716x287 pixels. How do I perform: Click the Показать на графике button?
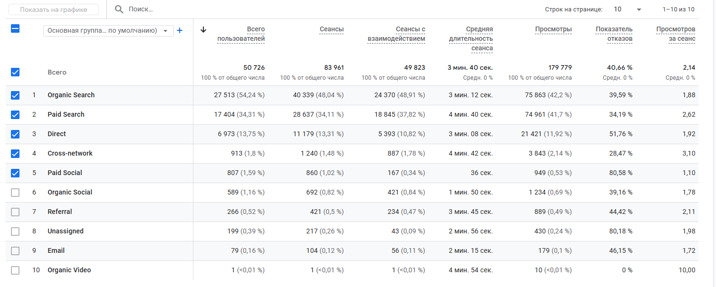point(53,9)
